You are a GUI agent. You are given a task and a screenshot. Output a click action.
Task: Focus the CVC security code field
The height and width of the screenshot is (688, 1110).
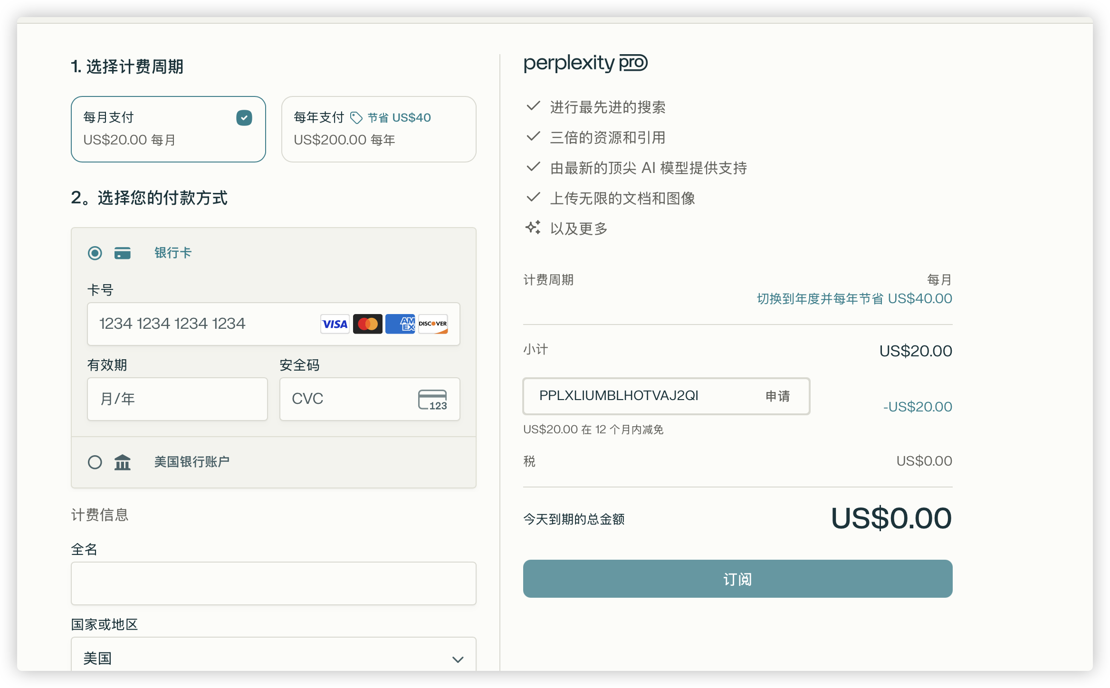[370, 399]
